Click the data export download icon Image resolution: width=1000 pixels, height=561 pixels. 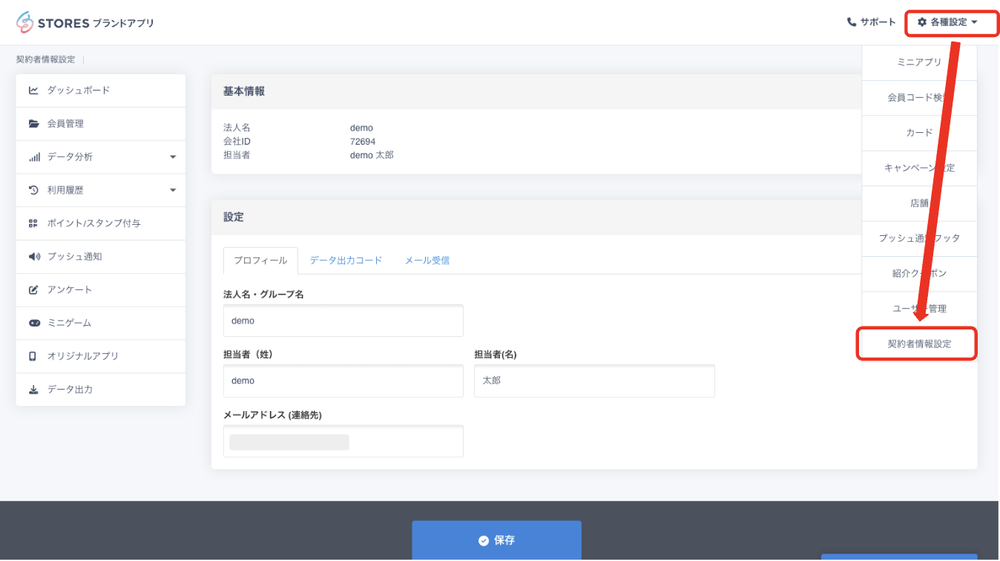point(33,390)
